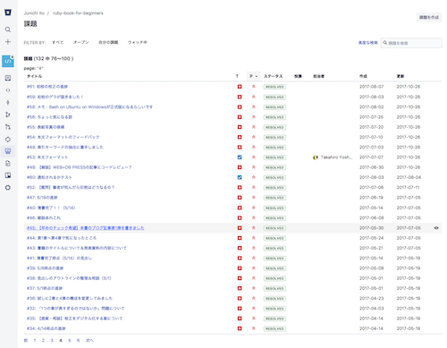Open ruby-book-for-beginners breadcrumb link
447x348 pixels.
click(x=78, y=13)
